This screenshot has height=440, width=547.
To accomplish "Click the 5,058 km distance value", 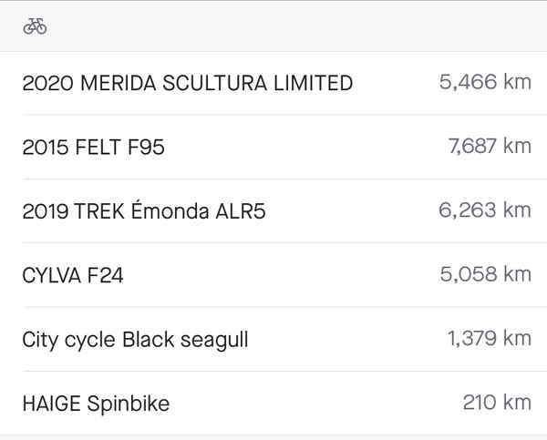I will 485,275.
